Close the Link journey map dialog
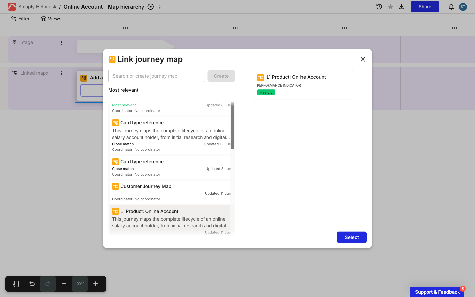 click(363, 59)
